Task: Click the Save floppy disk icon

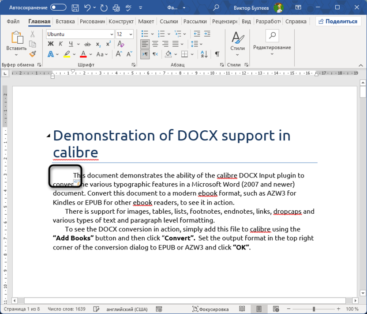Action: tap(75, 8)
